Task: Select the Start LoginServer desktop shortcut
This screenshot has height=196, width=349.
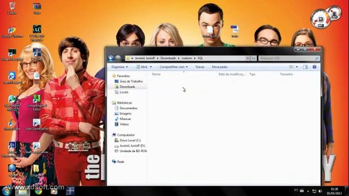Action: [x=37, y=148]
